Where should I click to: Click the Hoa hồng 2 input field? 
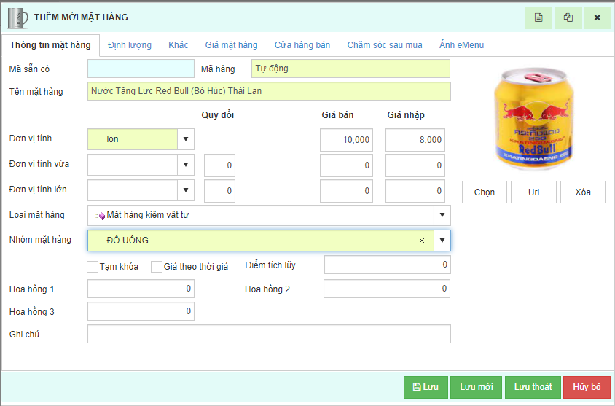tap(387, 289)
